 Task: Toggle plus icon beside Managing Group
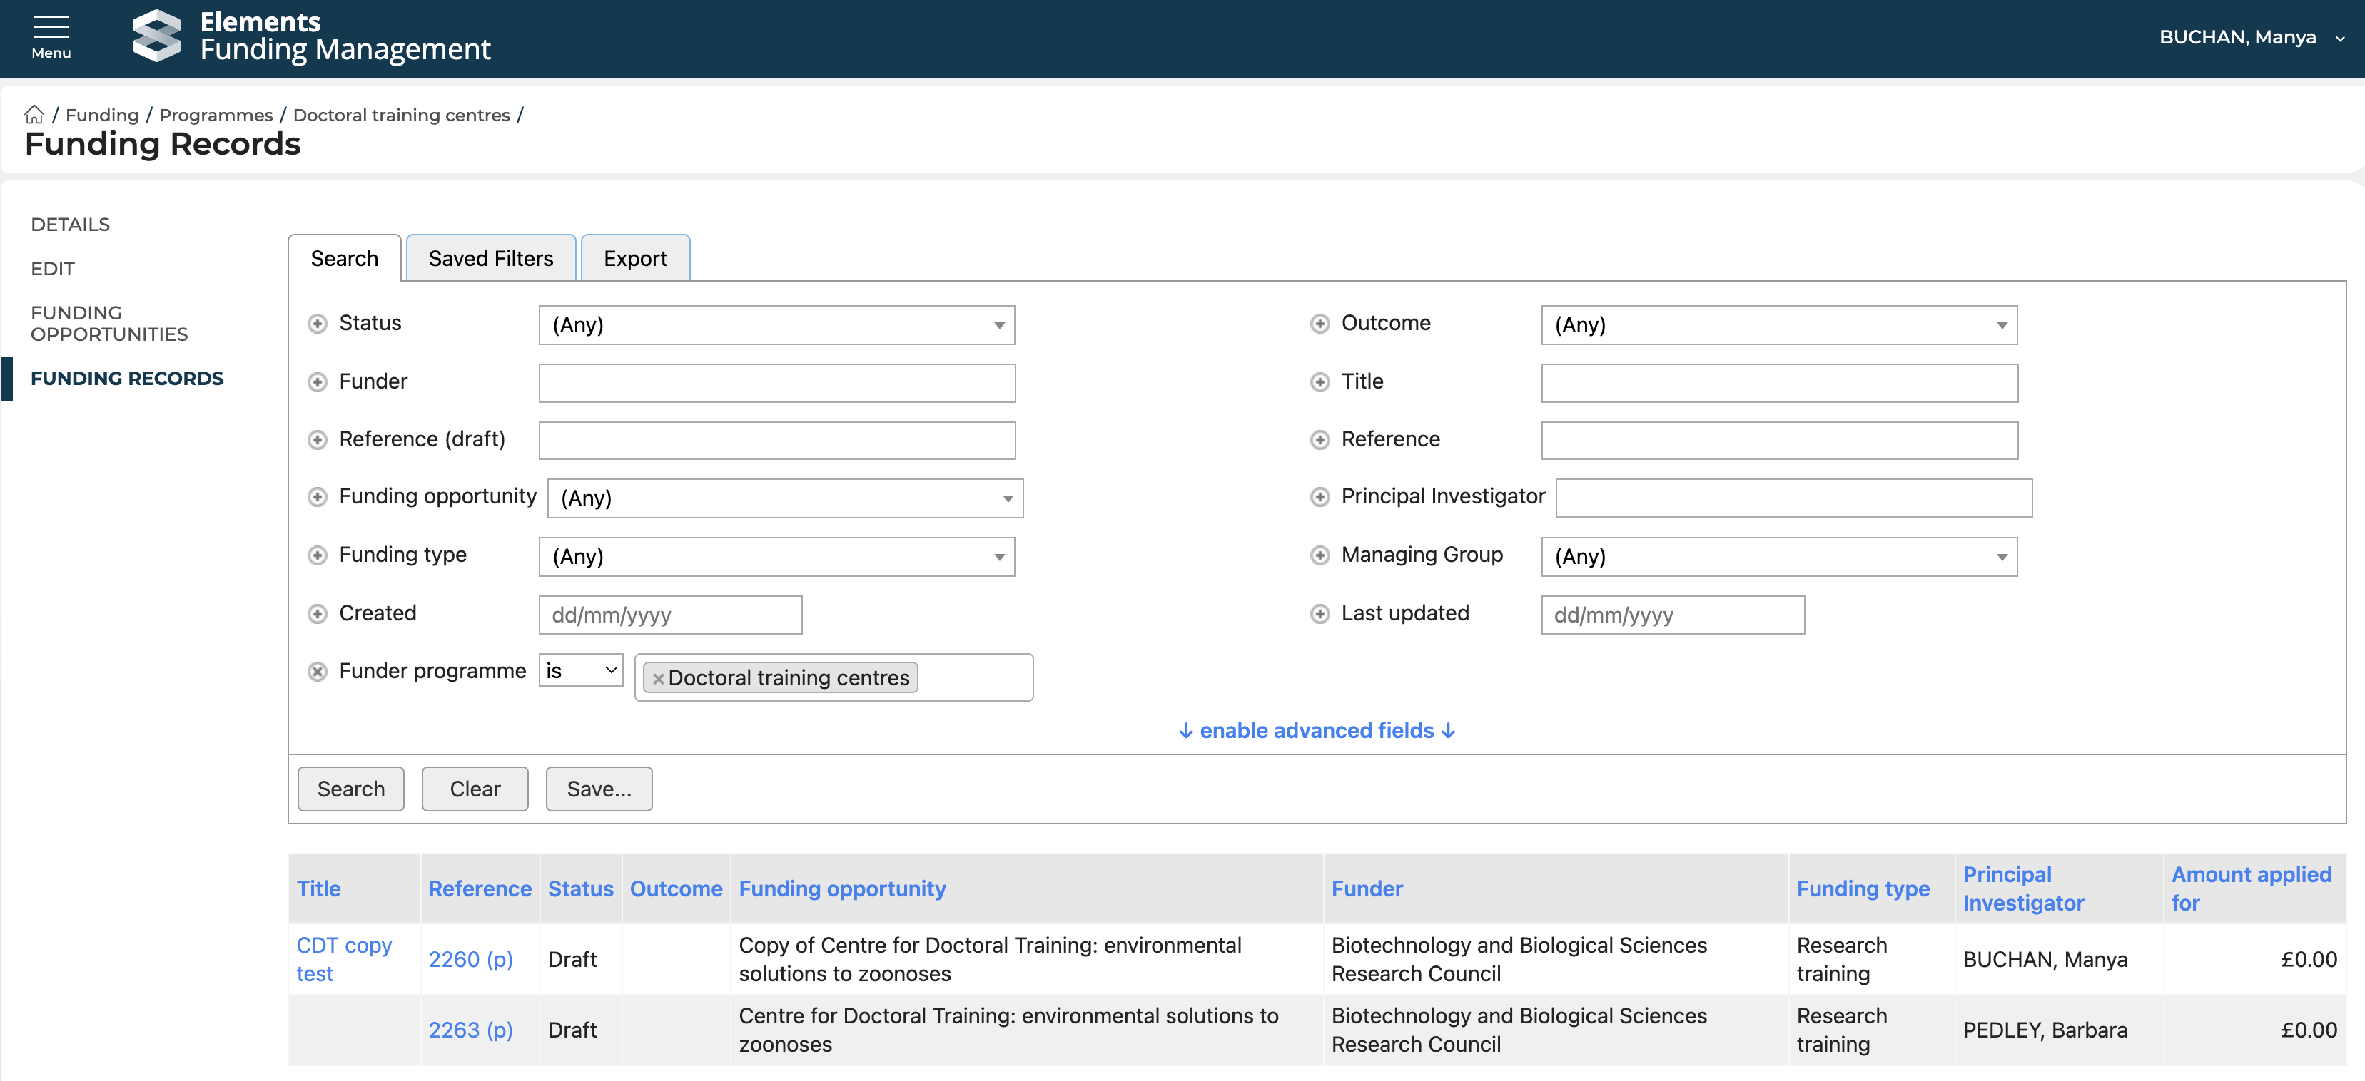click(1320, 555)
